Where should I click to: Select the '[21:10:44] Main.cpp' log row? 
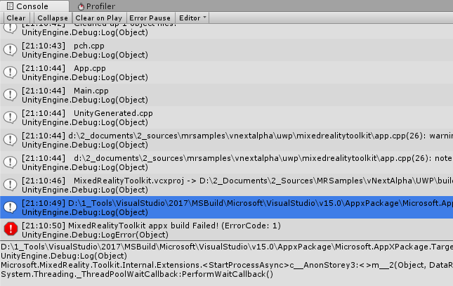point(226,95)
